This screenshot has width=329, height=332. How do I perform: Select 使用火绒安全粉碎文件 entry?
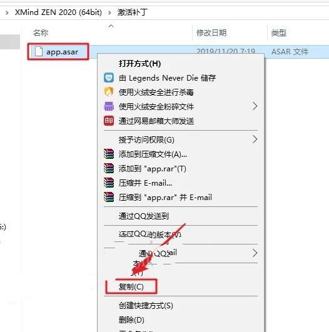156,106
